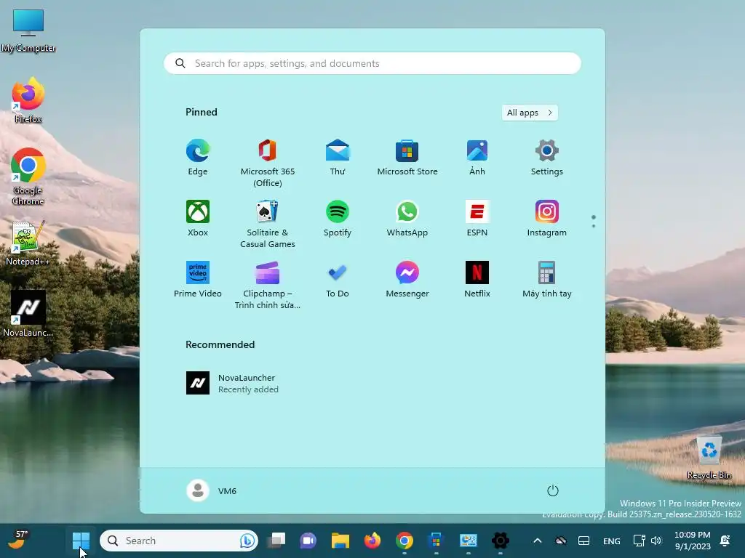
Task: Open the power options button
Action: (553, 490)
